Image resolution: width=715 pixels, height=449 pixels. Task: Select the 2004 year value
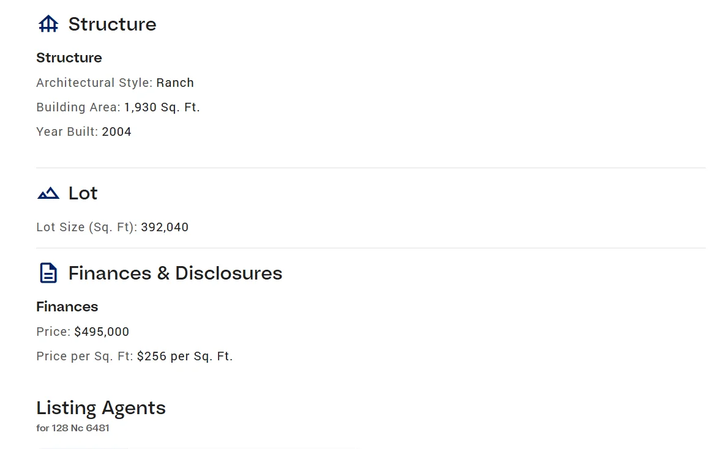(117, 132)
